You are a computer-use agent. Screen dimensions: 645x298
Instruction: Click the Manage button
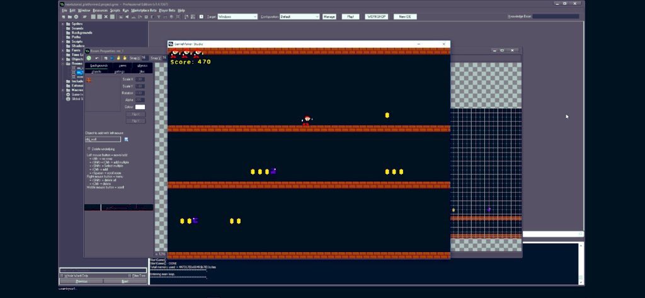(x=329, y=17)
